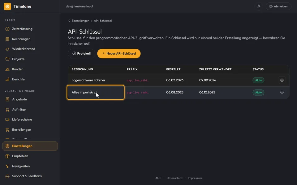Open Zeiterfassung in the sidebar
The width and height of the screenshot is (297, 185).
coord(30,29)
